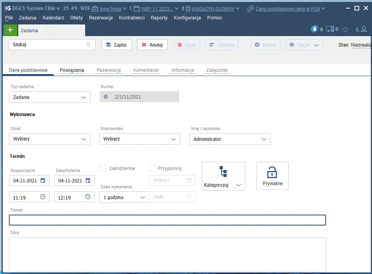Viewport: 372px width, 274px height.
Task: Click the favorites star icon
Action: (x=346, y=29)
